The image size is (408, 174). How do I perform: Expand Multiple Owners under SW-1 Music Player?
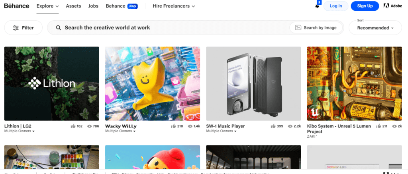tap(222, 131)
